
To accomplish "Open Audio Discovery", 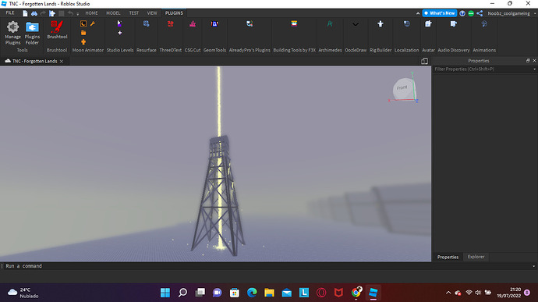I will click(454, 23).
